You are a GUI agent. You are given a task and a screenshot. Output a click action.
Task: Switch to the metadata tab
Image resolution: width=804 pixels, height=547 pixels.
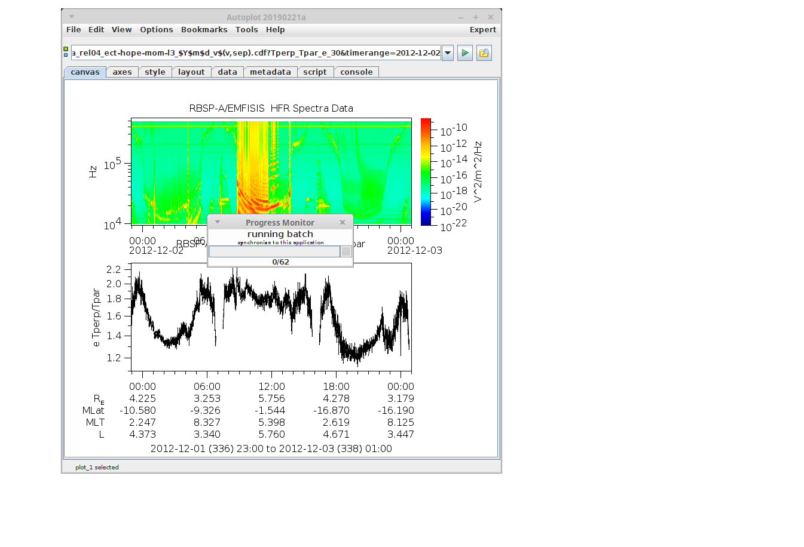[270, 72]
